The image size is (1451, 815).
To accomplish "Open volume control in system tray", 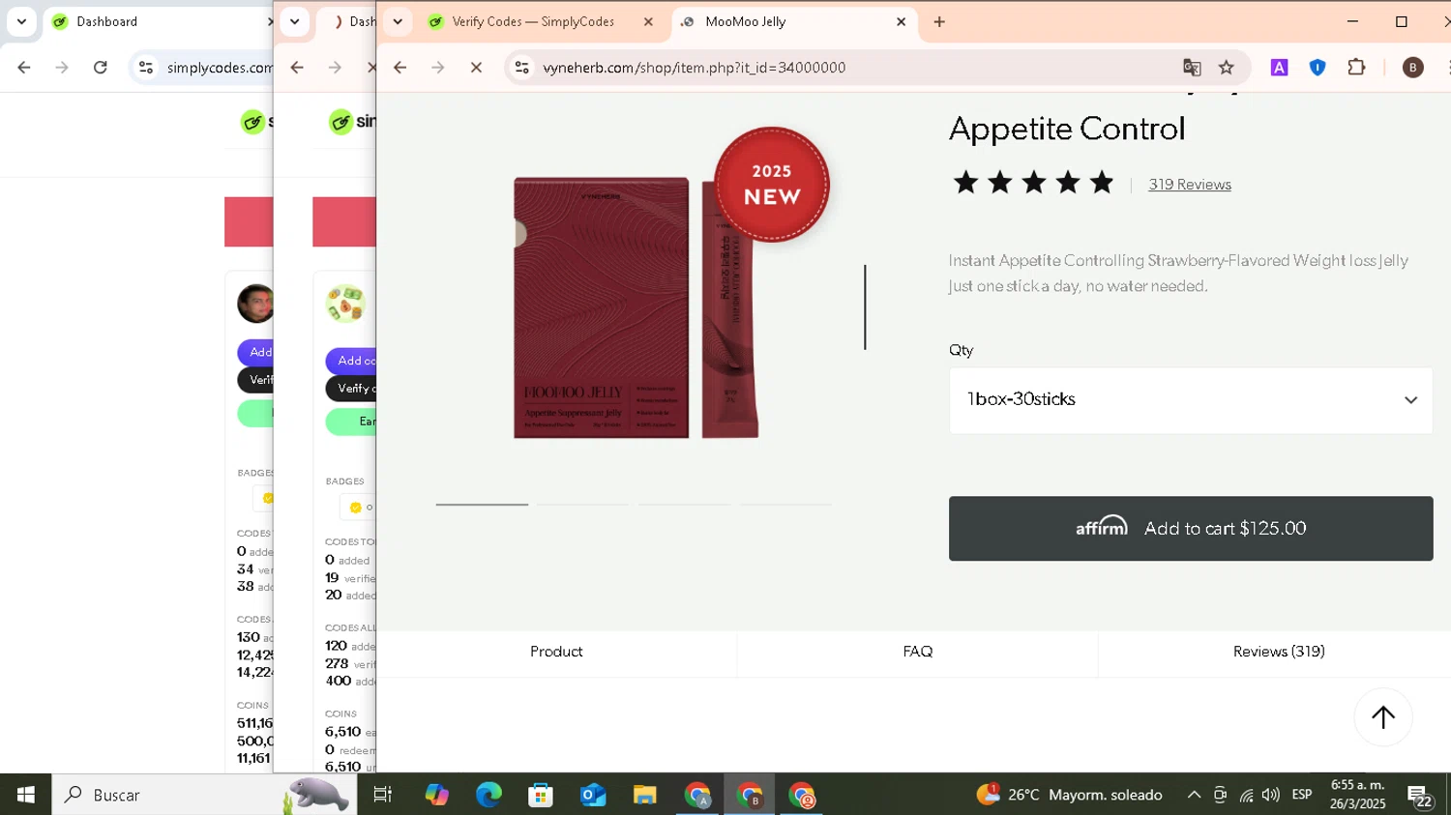I will [x=1271, y=795].
